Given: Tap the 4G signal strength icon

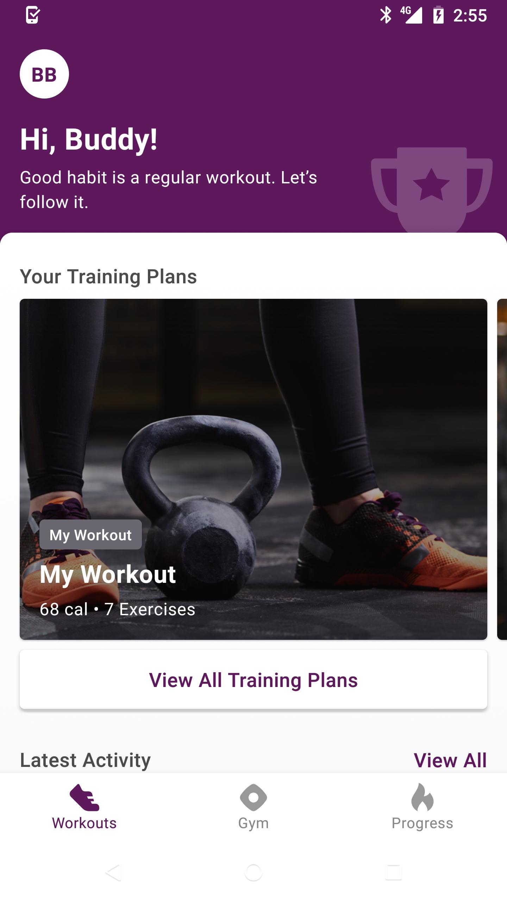Looking at the screenshot, I should pos(411,15).
